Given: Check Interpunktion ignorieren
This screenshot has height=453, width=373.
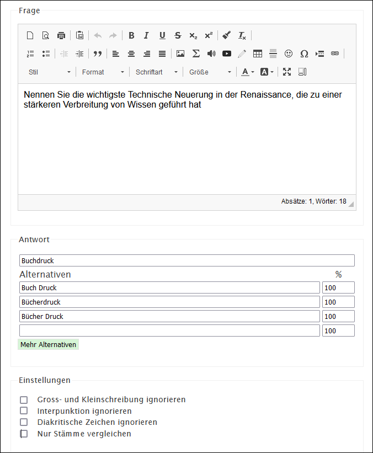Looking at the screenshot, I should 24,411.
